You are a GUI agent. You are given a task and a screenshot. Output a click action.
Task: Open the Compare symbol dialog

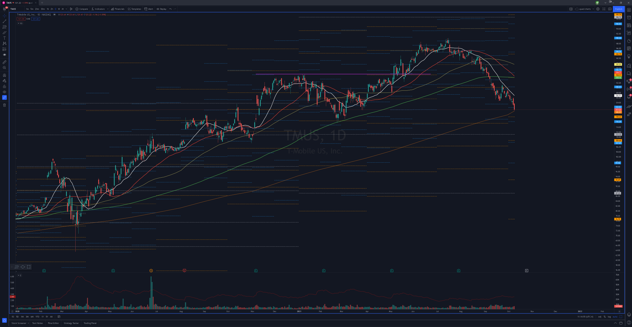click(82, 9)
